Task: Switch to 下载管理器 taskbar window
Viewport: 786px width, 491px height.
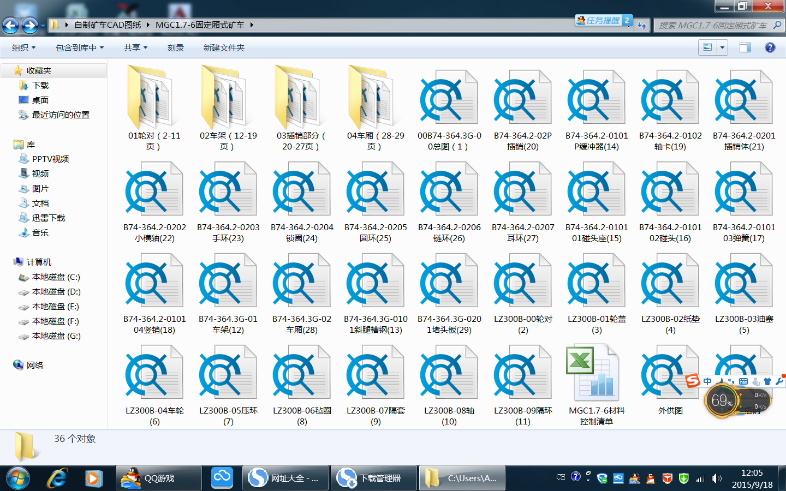Action: [374, 478]
